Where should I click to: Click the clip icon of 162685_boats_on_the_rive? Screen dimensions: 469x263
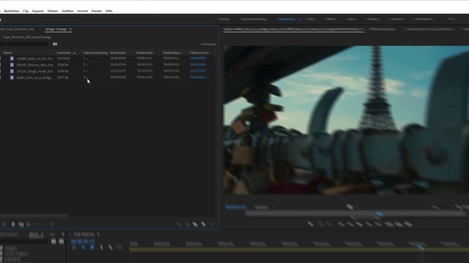(x=12, y=58)
